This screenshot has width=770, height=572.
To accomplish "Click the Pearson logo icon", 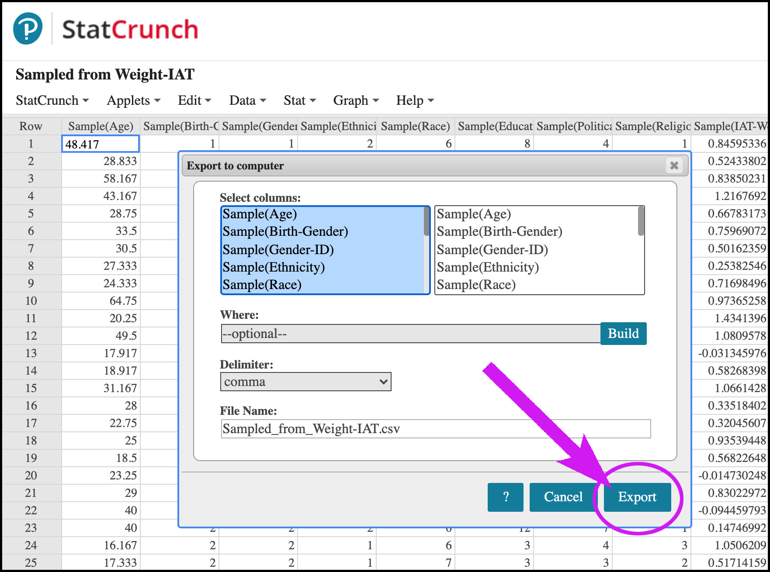I will [28, 28].
